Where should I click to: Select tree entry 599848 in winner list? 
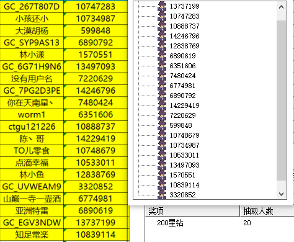(x=180, y=125)
